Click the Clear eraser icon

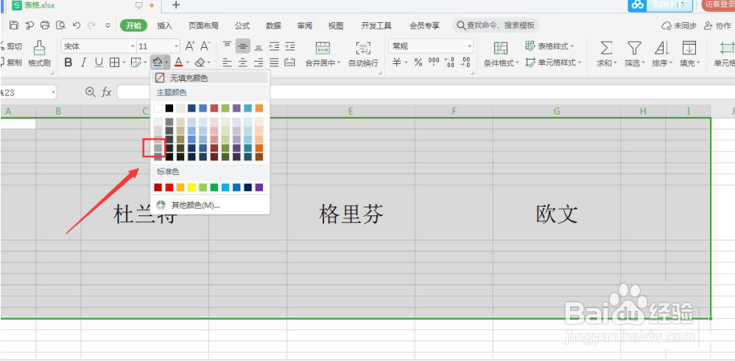pos(200,62)
